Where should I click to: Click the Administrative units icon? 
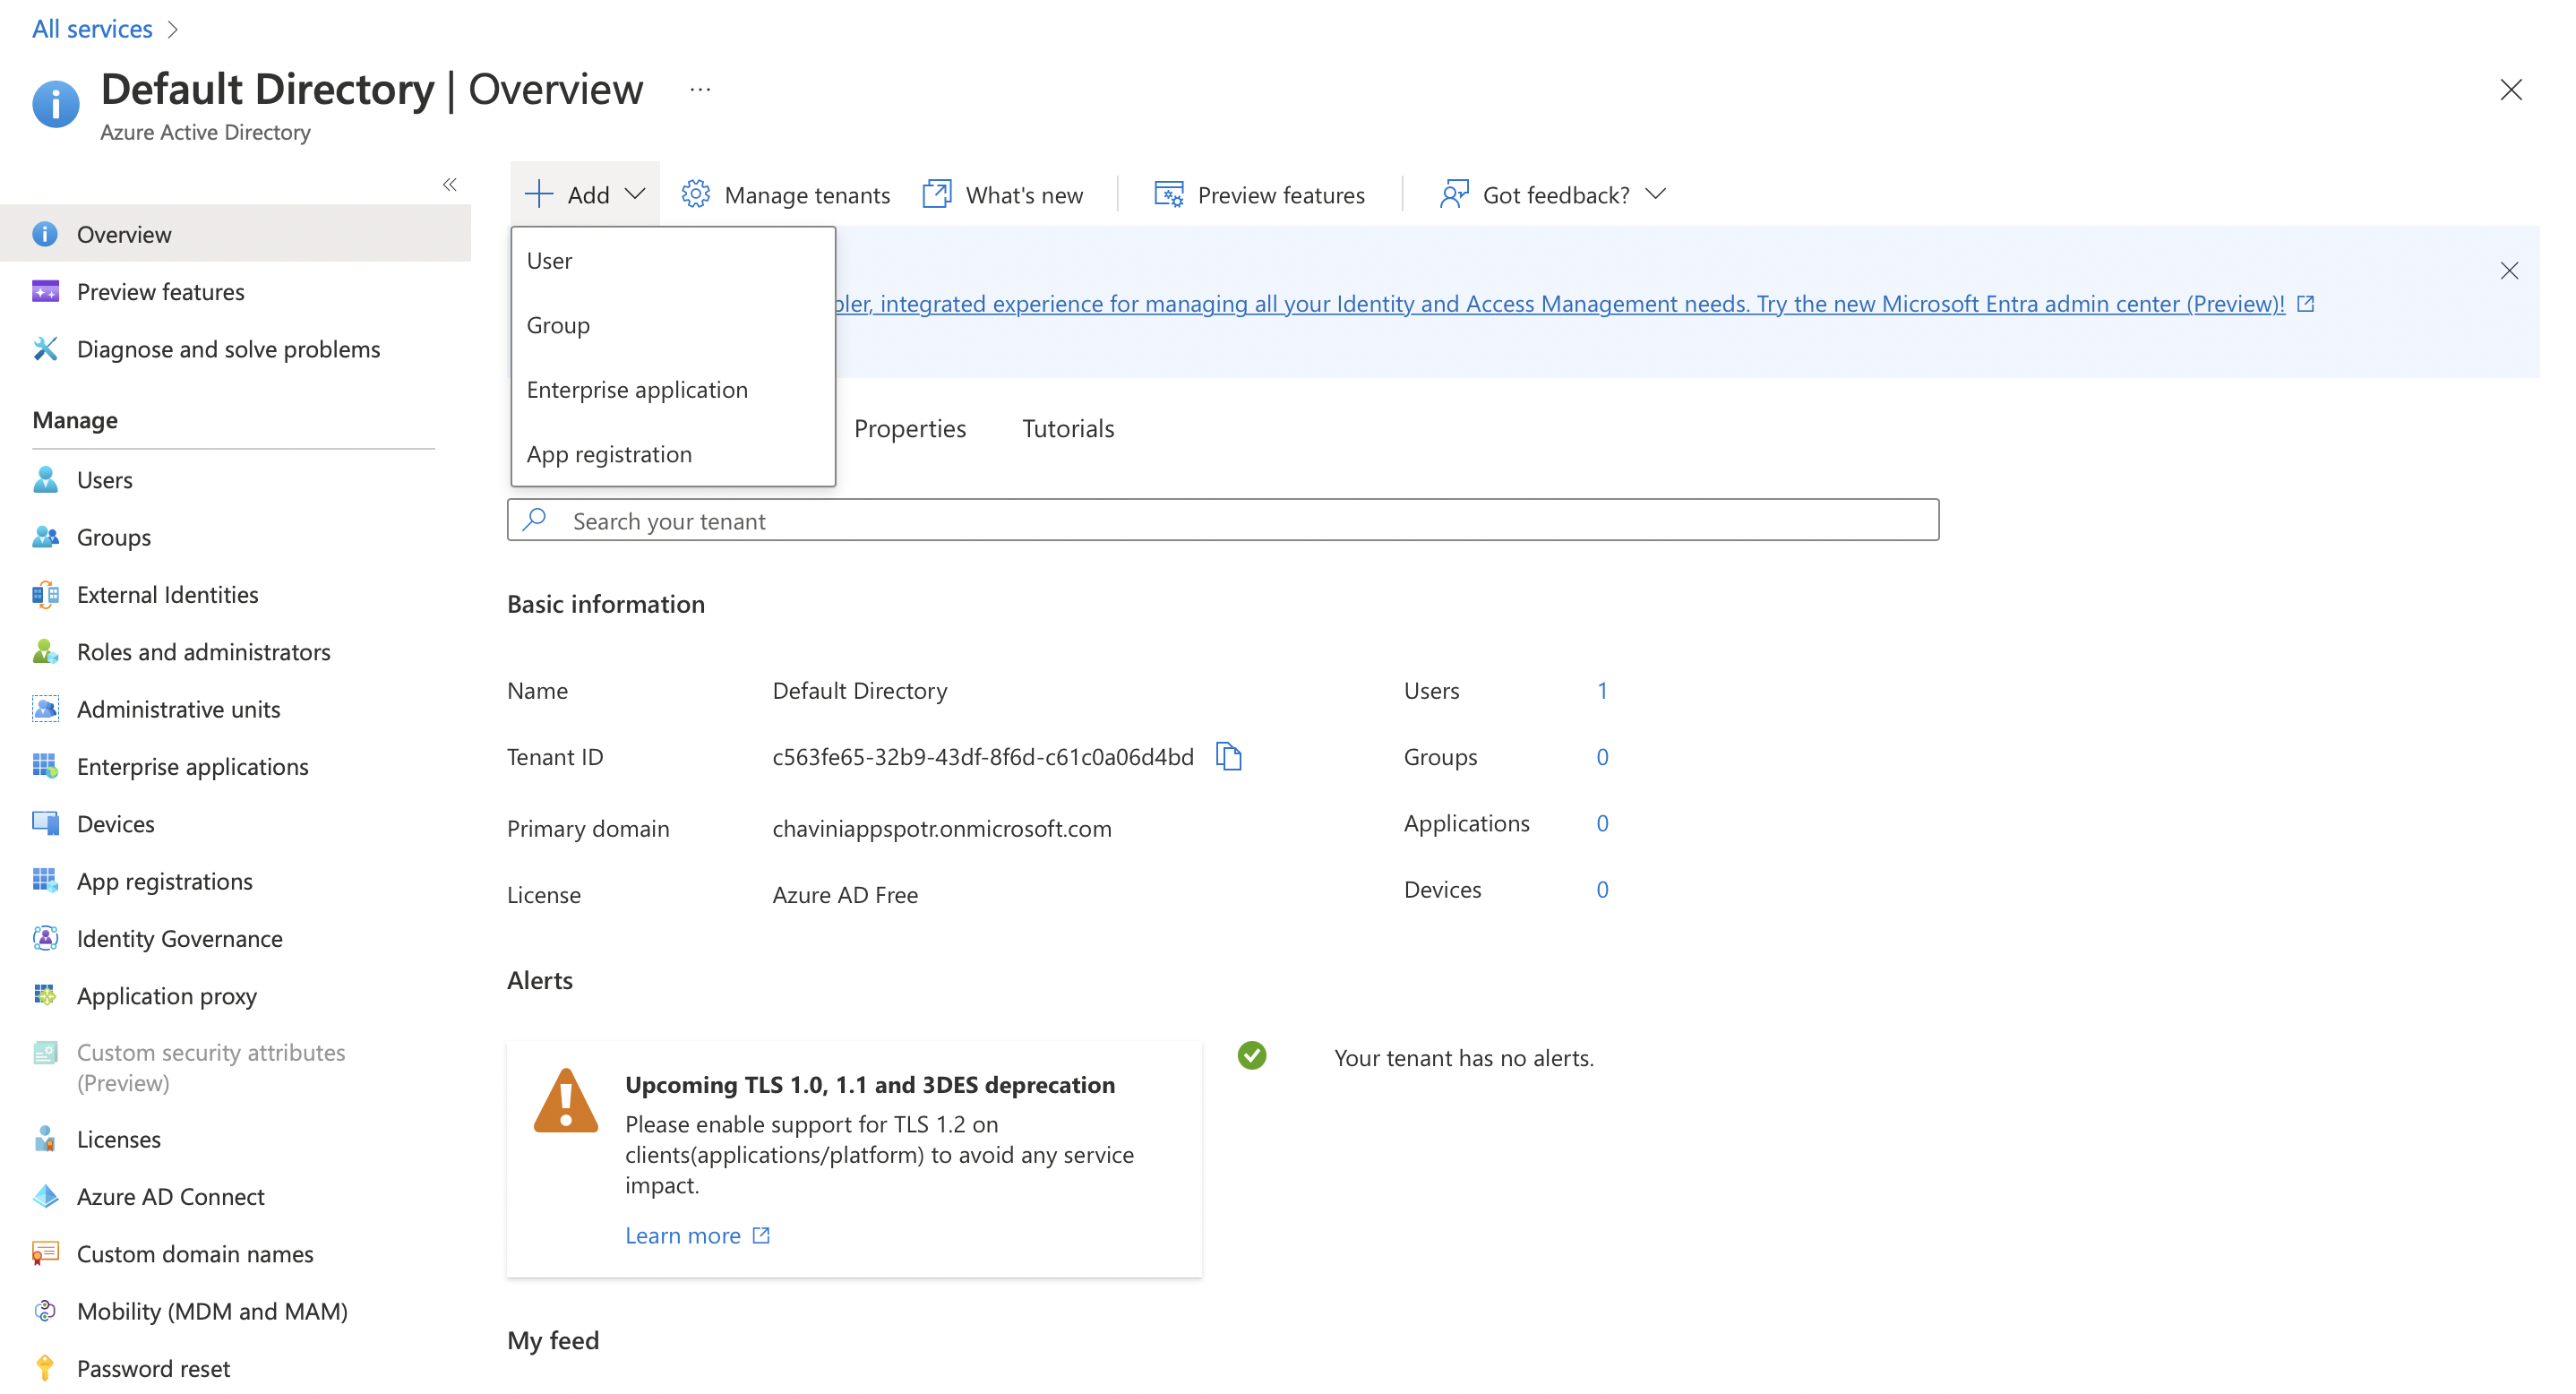[45, 708]
